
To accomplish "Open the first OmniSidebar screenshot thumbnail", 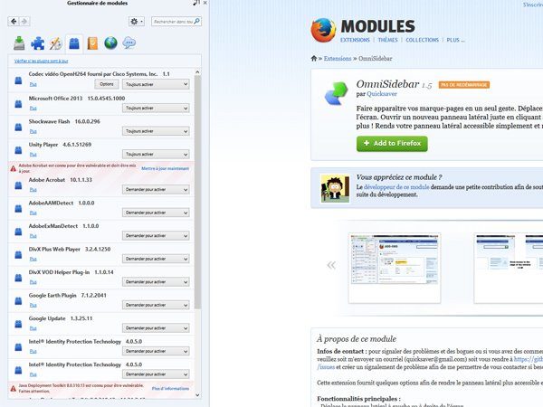I will click(x=395, y=269).
